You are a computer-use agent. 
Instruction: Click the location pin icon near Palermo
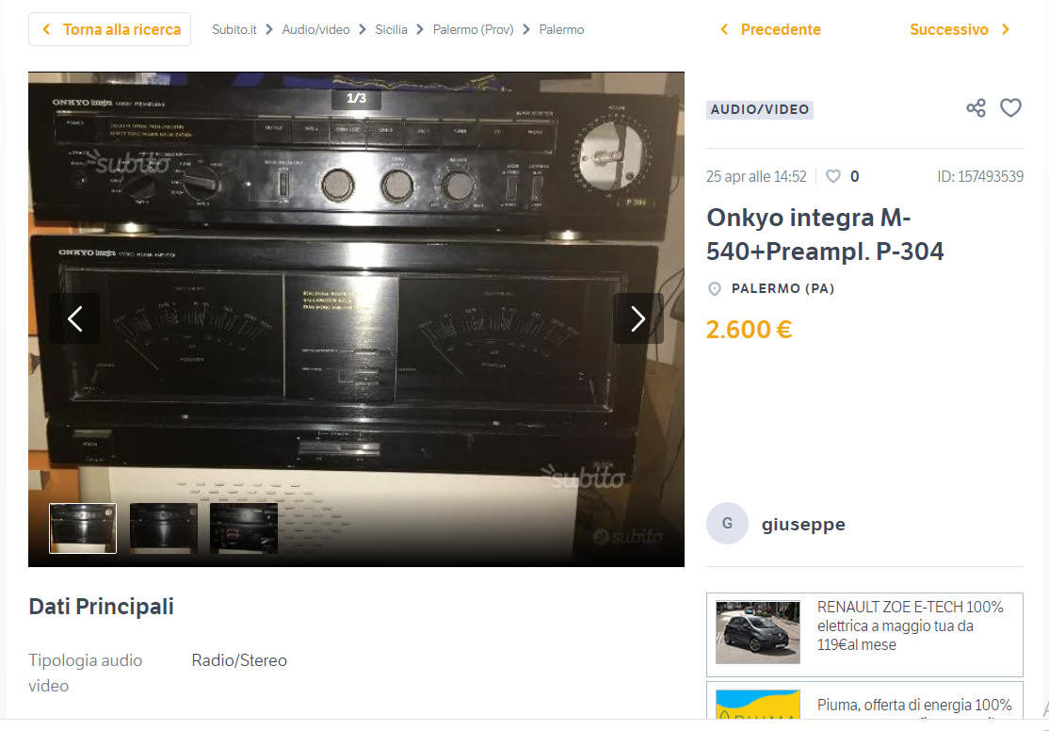(715, 289)
